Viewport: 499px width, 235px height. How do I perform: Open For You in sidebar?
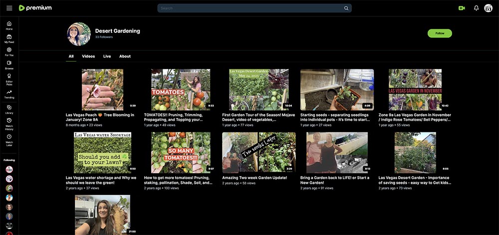[9, 52]
